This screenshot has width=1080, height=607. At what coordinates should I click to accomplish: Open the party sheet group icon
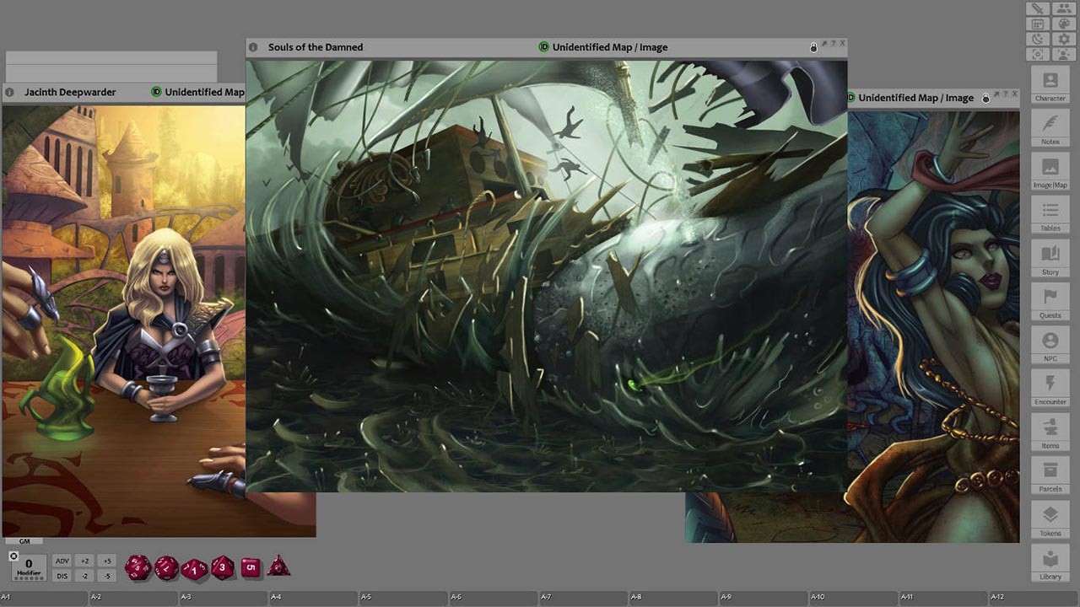coord(1064,8)
